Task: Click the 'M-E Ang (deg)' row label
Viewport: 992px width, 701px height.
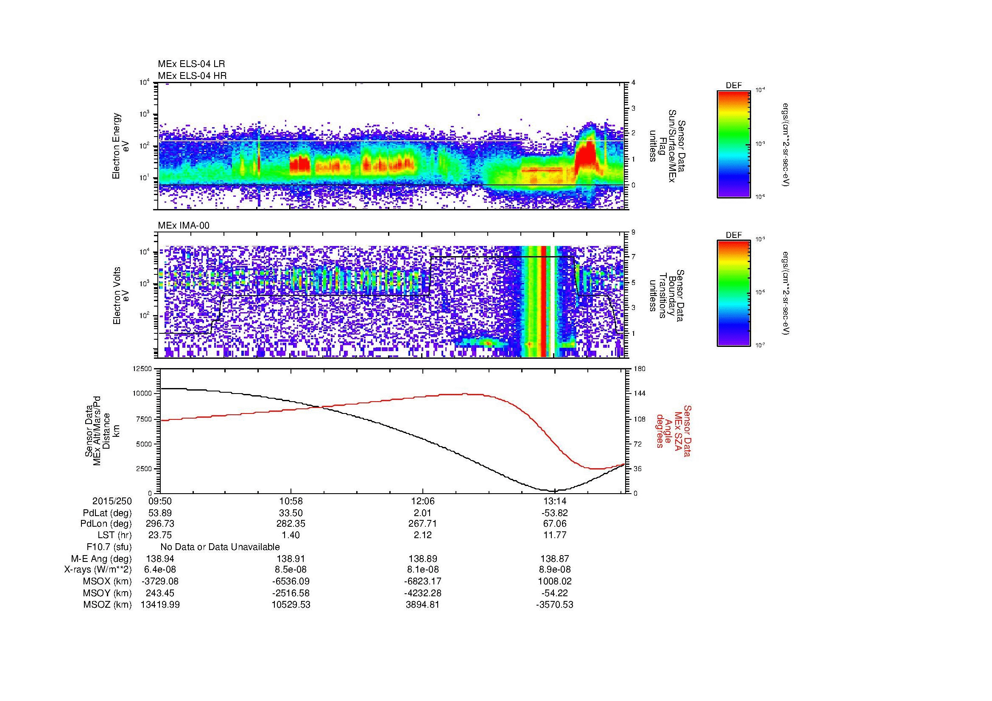Action: point(101,559)
